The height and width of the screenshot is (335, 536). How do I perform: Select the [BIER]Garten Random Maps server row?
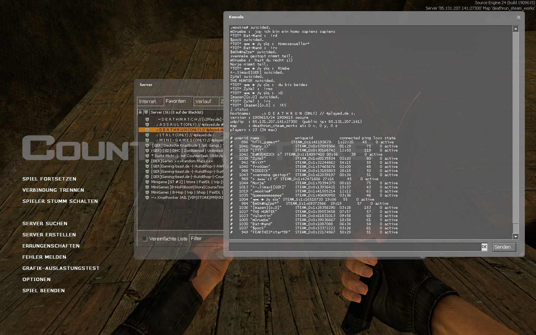181,161
